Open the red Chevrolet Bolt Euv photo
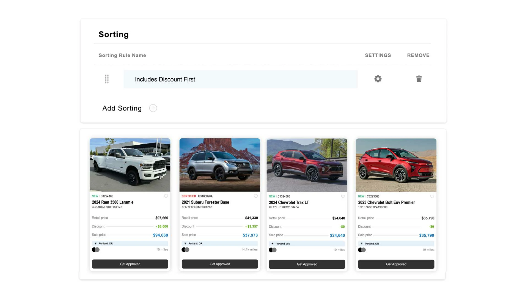 tap(396, 165)
